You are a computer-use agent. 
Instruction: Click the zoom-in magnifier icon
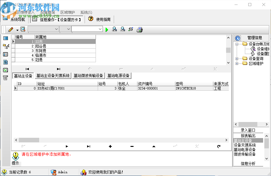(x=114, y=29)
